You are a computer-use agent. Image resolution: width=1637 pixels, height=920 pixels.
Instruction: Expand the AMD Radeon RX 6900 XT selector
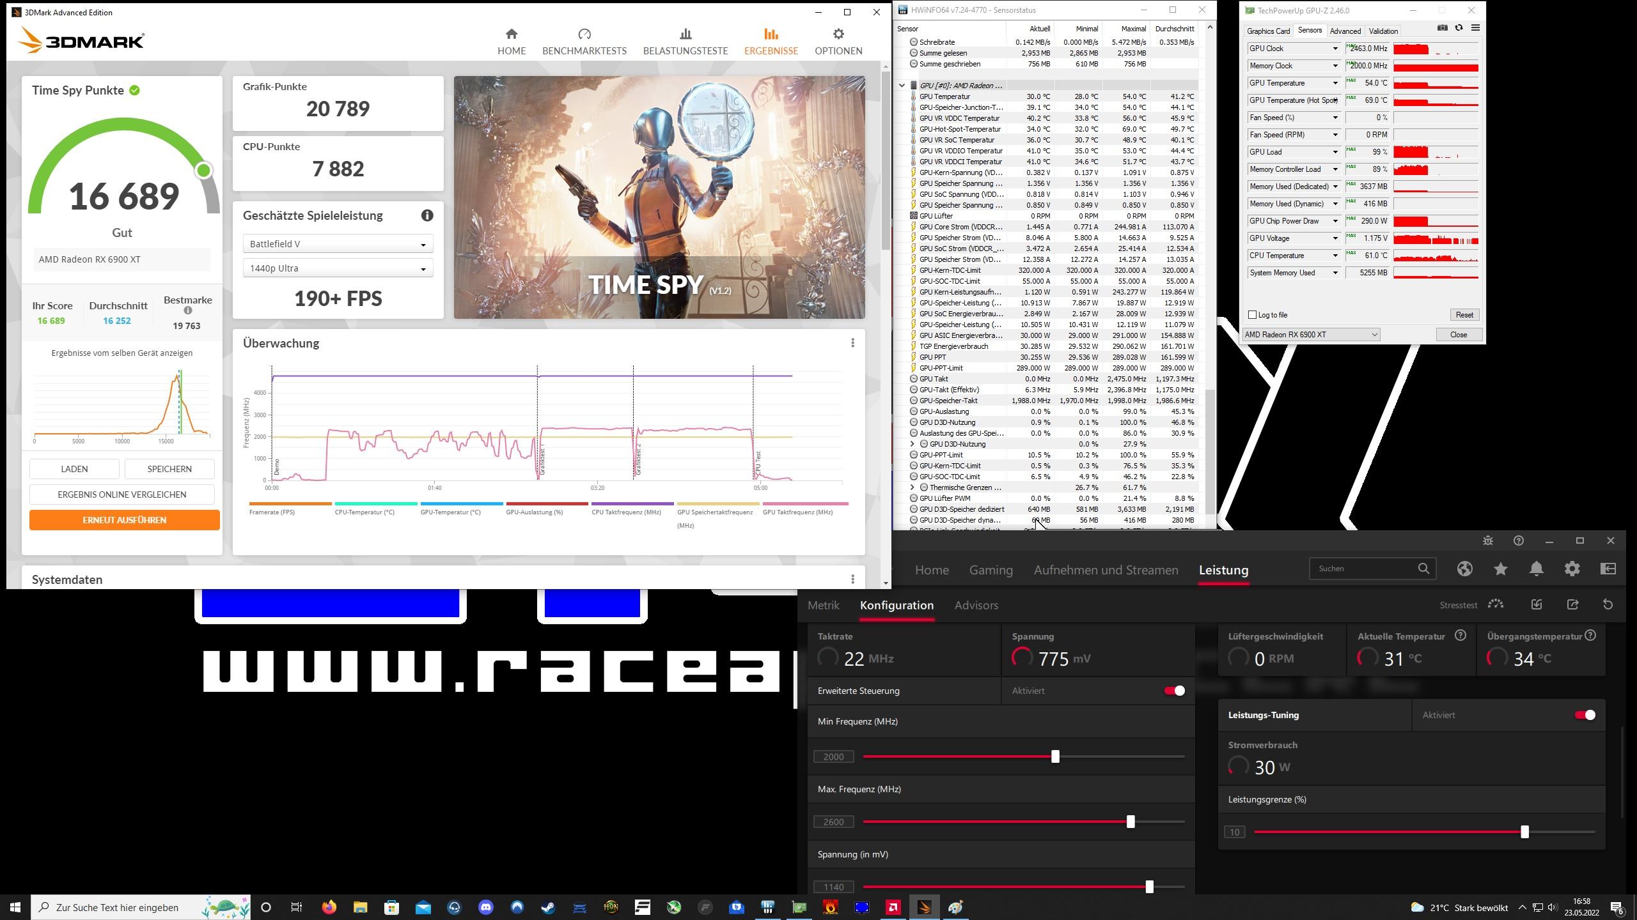point(1311,335)
